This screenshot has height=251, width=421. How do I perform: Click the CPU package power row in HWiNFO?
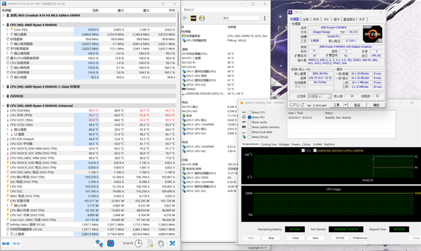click(89, 201)
